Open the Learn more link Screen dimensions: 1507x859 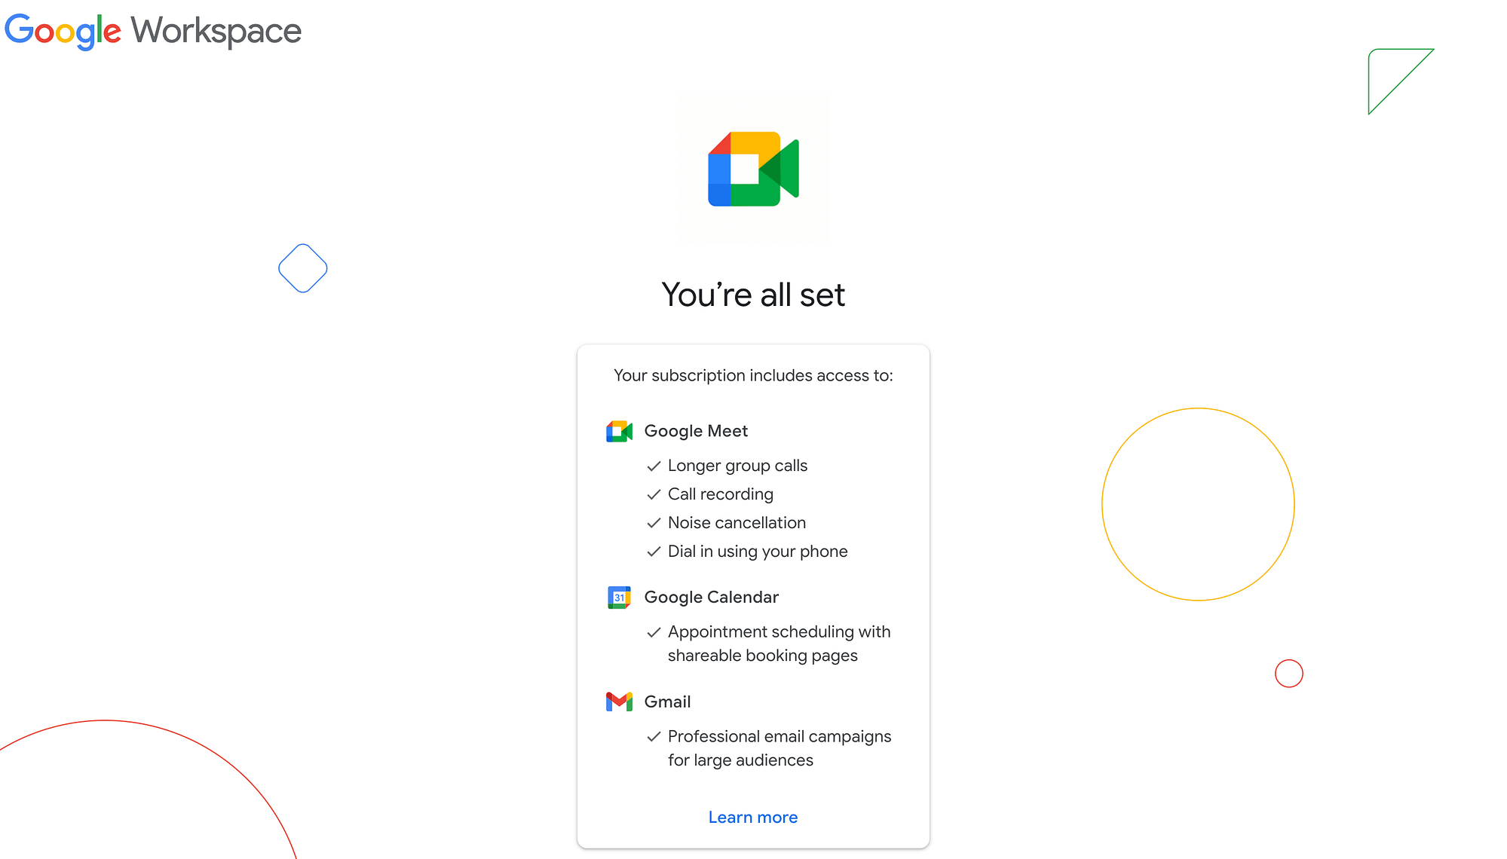click(753, 818)
